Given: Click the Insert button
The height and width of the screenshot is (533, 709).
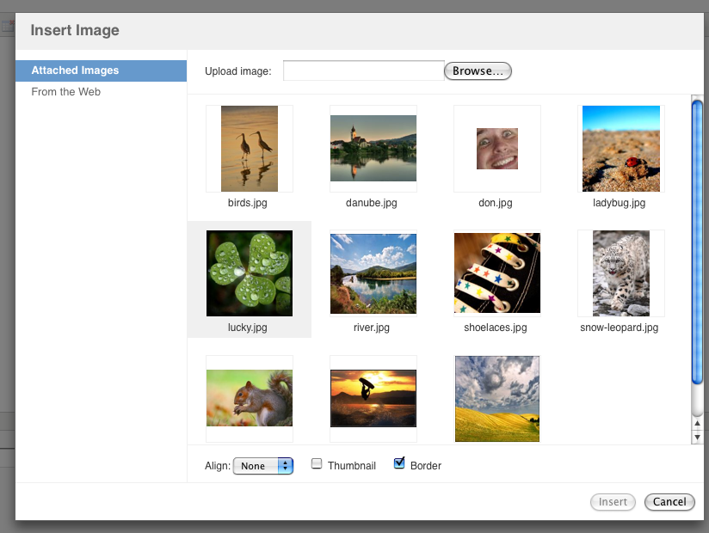Looking at the screenshot, I should [613, 502].
